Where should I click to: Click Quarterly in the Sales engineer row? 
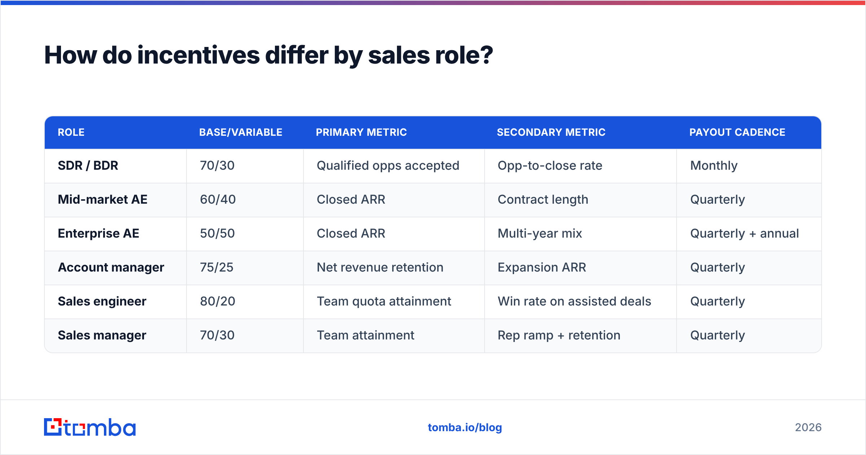point(717,301)
